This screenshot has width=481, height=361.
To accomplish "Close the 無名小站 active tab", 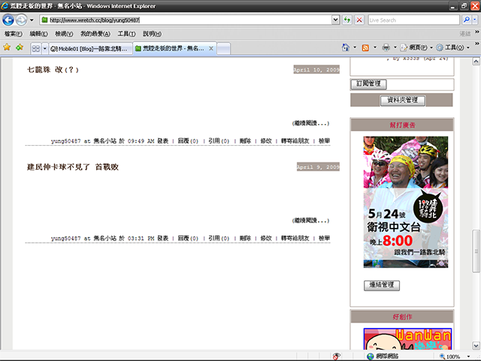I will point(211,48).
